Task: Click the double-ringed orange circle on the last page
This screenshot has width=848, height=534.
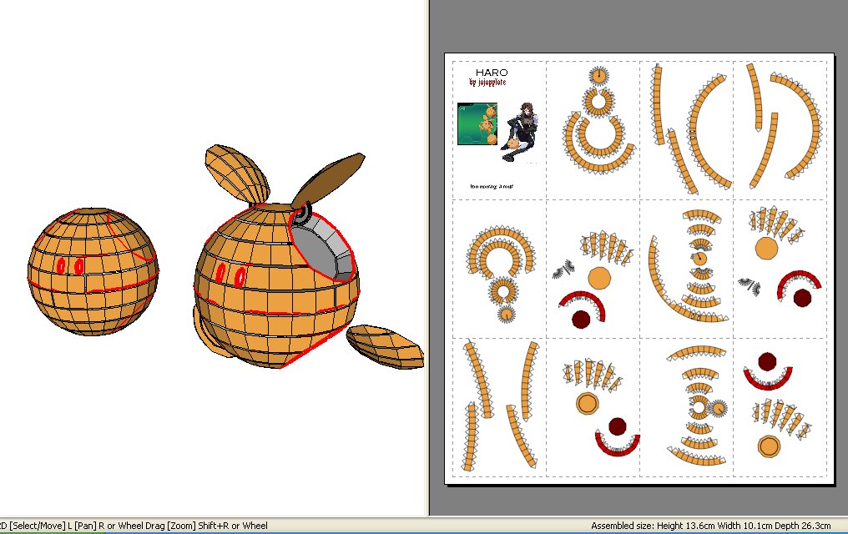Action: [767, 446]
